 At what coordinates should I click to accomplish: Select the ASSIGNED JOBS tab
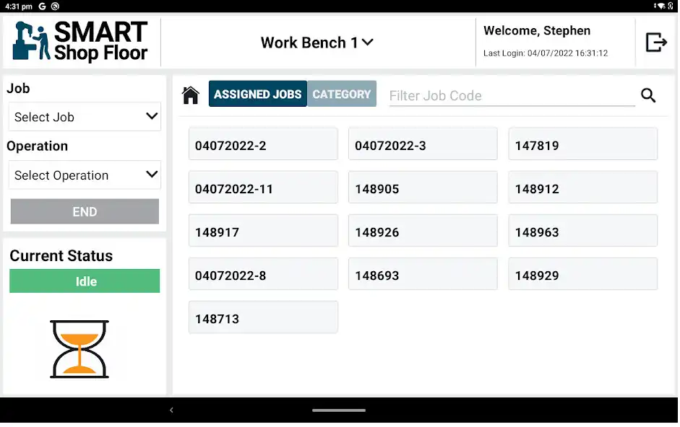257,94
